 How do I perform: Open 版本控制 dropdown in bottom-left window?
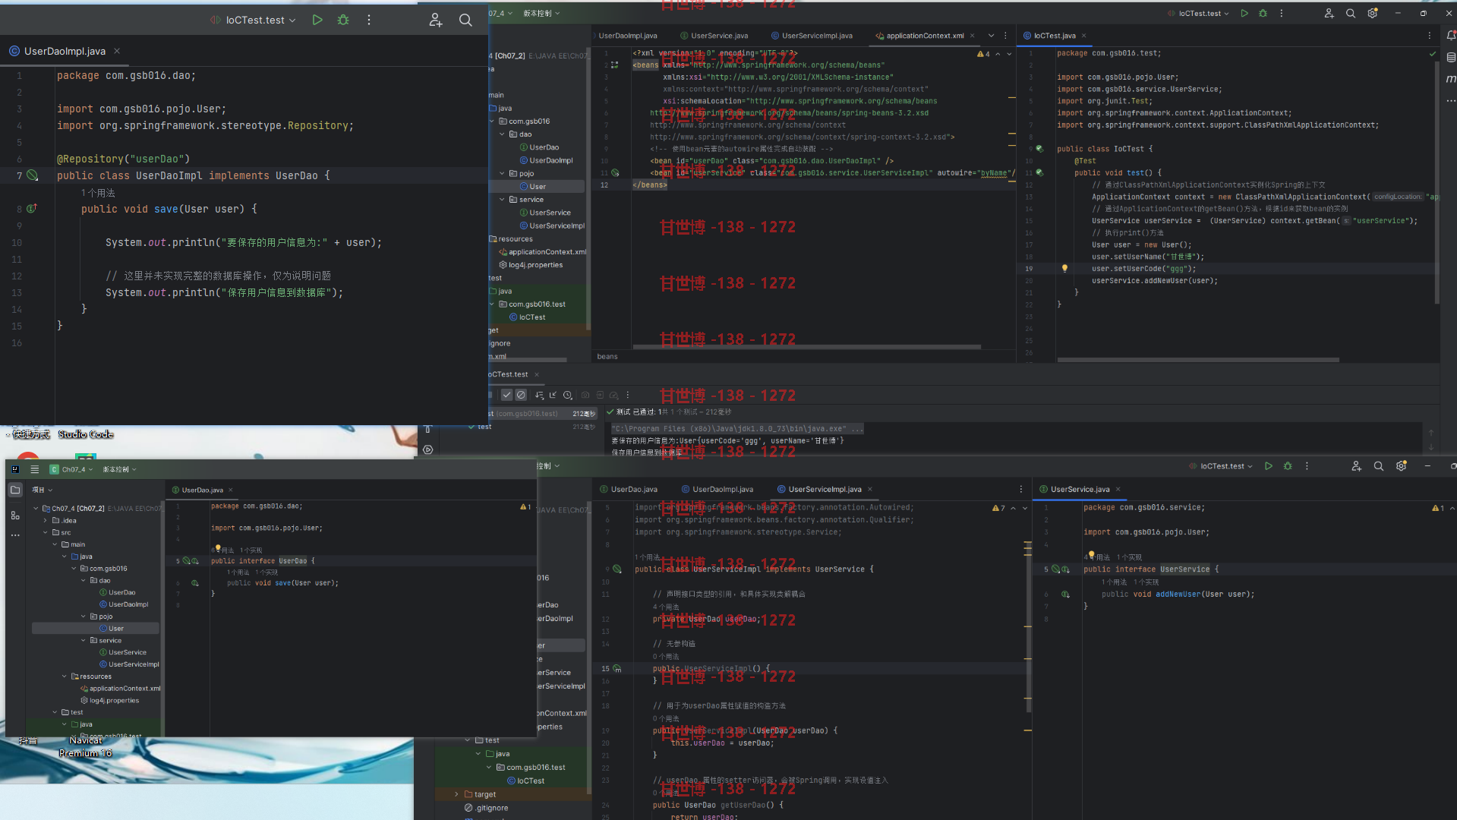(120, 469)
